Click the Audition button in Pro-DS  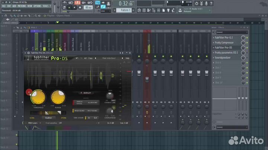point(48,117)
